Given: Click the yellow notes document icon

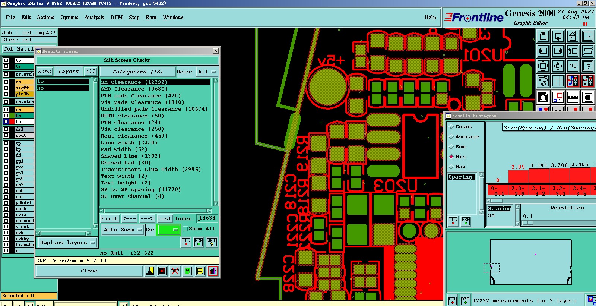Looking at the screenshot, I should [x=200, y=271].
